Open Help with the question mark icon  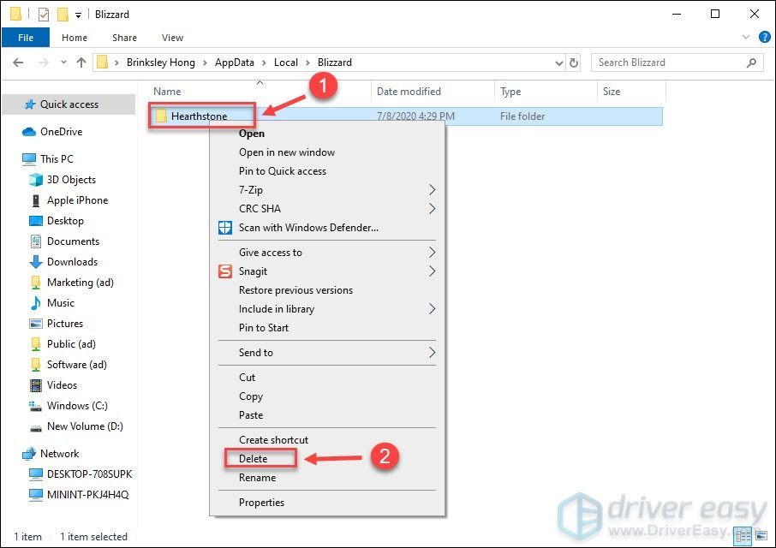[764, 37]
